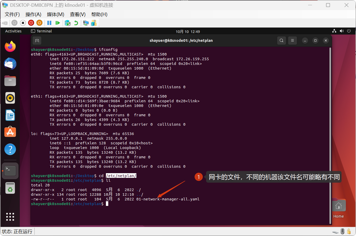Click the share/zip folder toolbar icon
356x236 pixels.
(94, 23)
